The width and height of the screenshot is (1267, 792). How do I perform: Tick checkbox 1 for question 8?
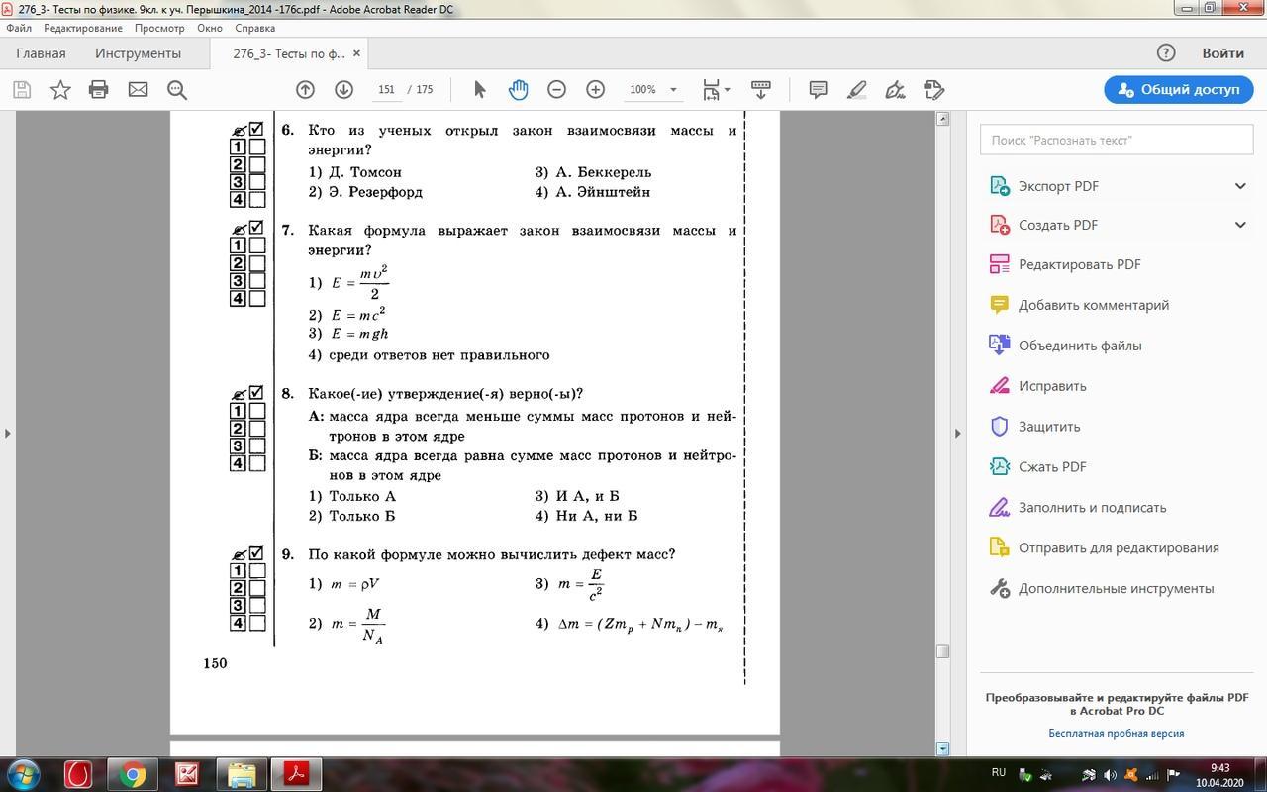[257, 411]
